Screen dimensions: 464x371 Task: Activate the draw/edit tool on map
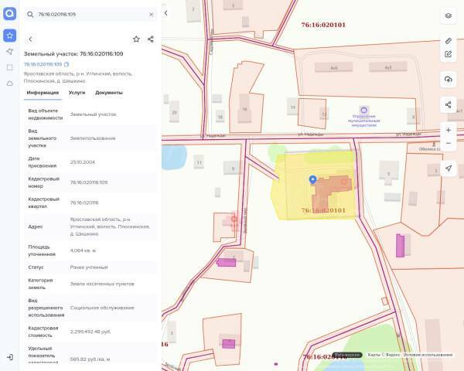(449, 54)
